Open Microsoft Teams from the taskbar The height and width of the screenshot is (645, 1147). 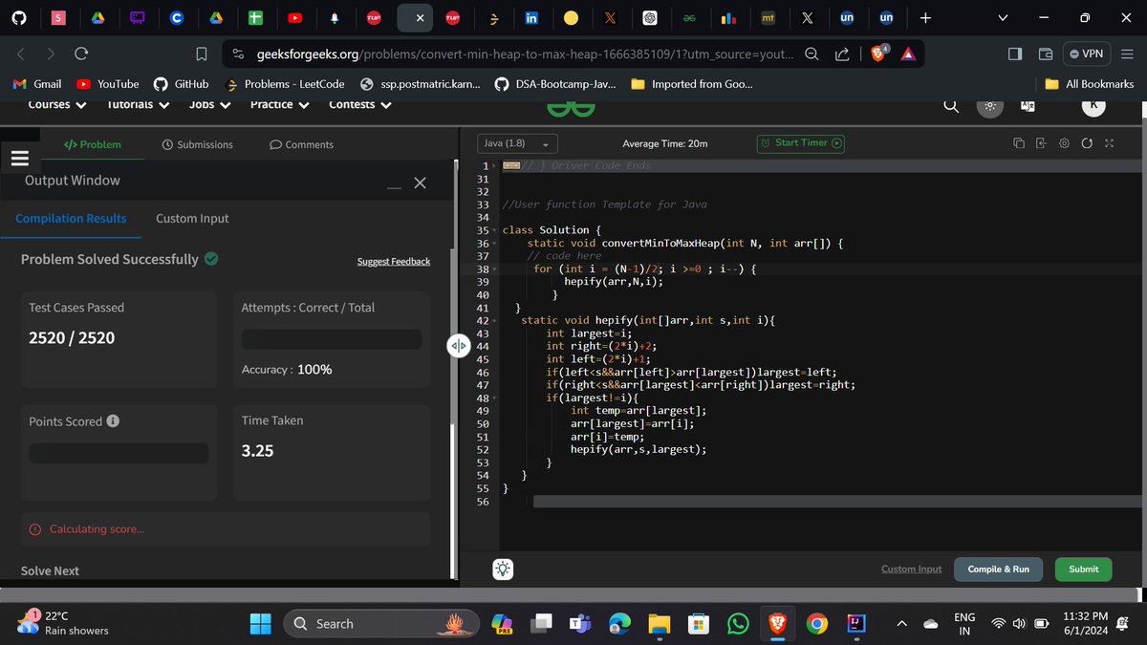pyautogui.click(x=581, y=624)
